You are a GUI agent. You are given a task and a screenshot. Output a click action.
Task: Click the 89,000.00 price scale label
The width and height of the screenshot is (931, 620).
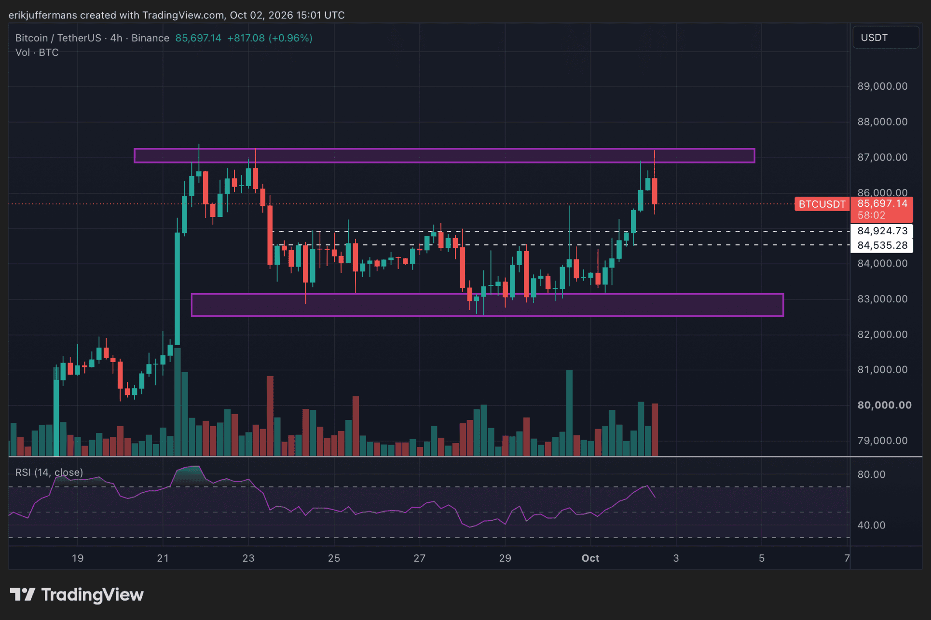click(x=882, y=86)
